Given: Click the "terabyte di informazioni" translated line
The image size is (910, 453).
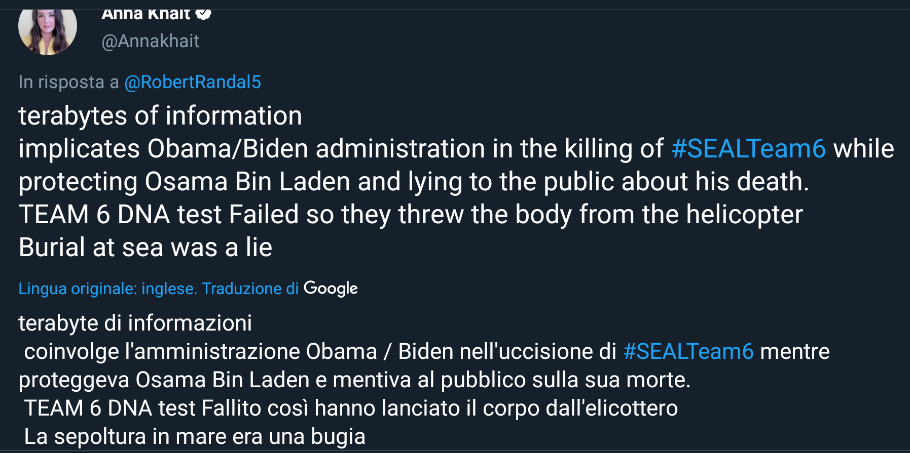Looking at the screenshot, I should pyautogui.click(x=135, y=323).
